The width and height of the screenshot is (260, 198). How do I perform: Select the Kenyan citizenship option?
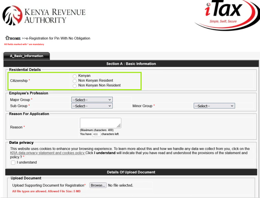tap(74, 76)
